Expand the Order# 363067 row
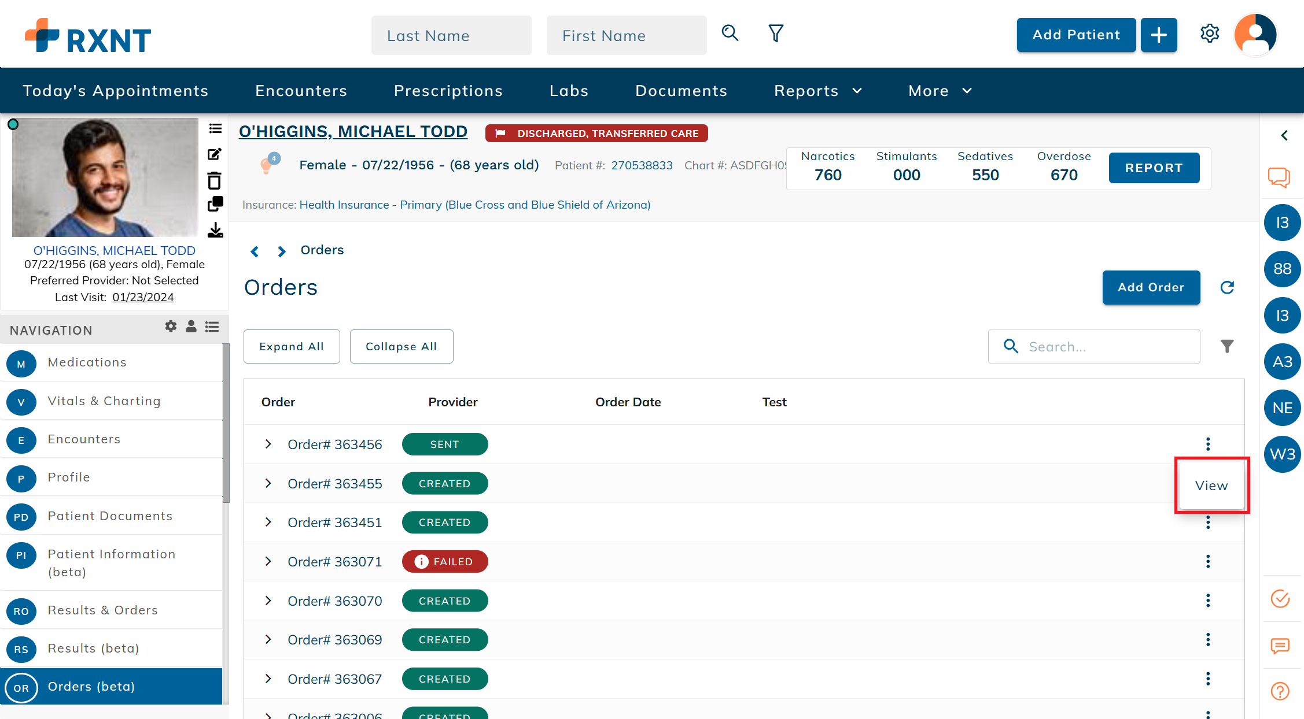This screenshot has height=719, width=1304. pyautogui.click(x=268, y=679)
